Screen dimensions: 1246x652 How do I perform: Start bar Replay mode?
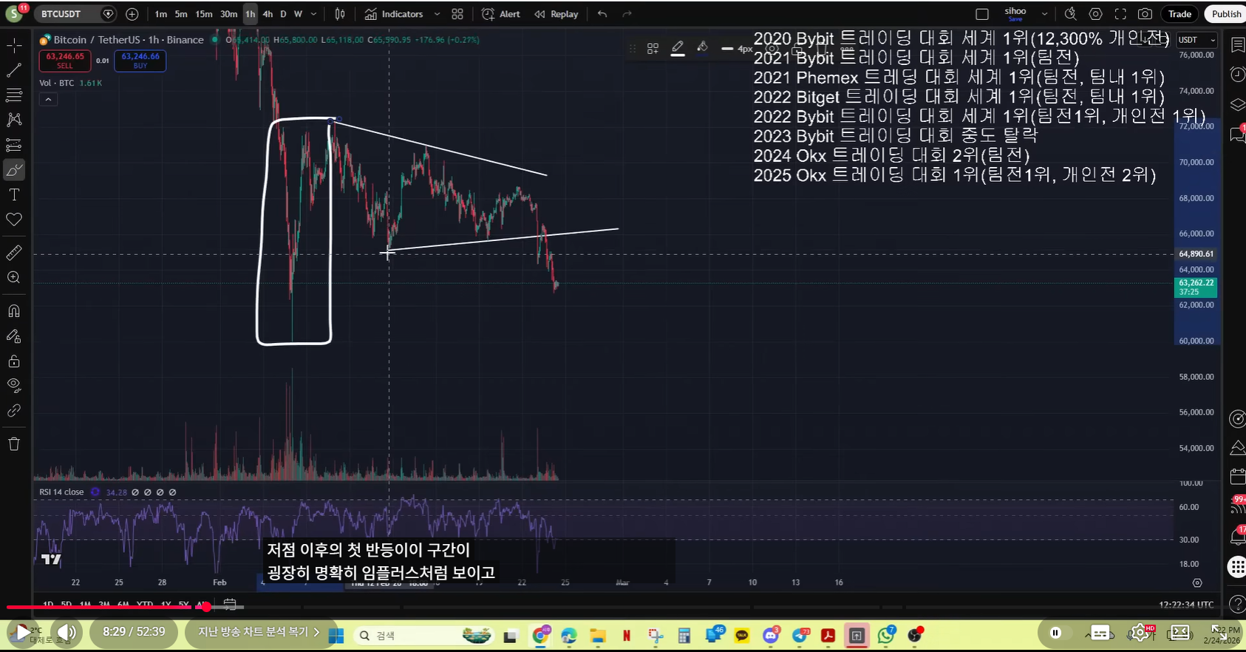tap(556, 14)
